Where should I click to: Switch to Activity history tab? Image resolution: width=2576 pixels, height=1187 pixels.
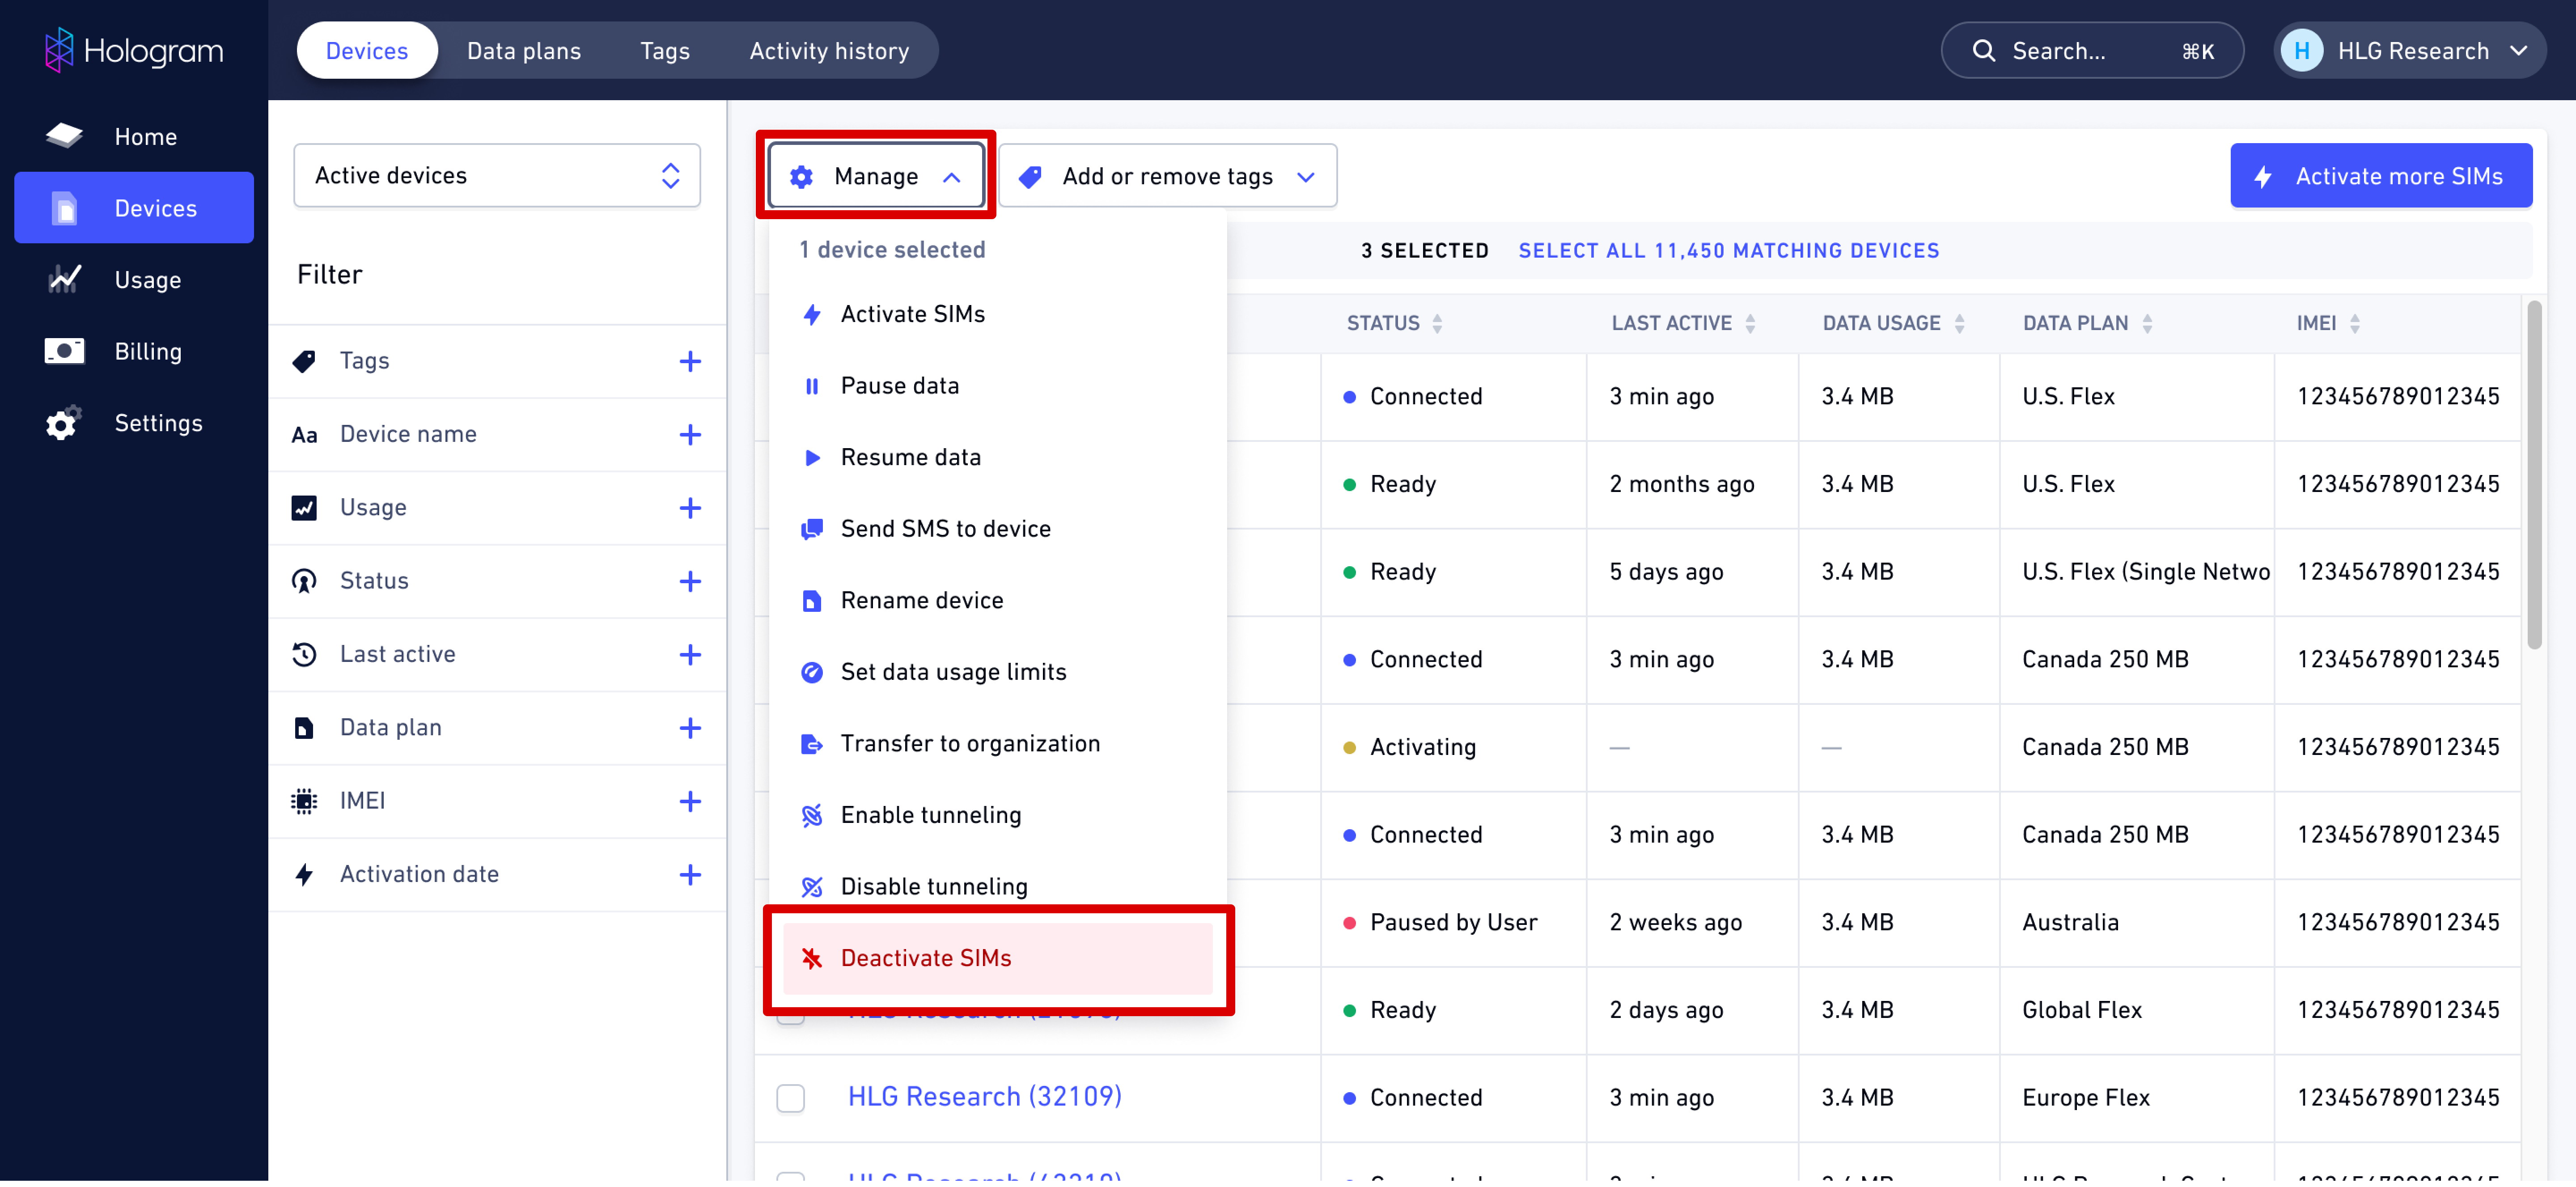(829, 51)
